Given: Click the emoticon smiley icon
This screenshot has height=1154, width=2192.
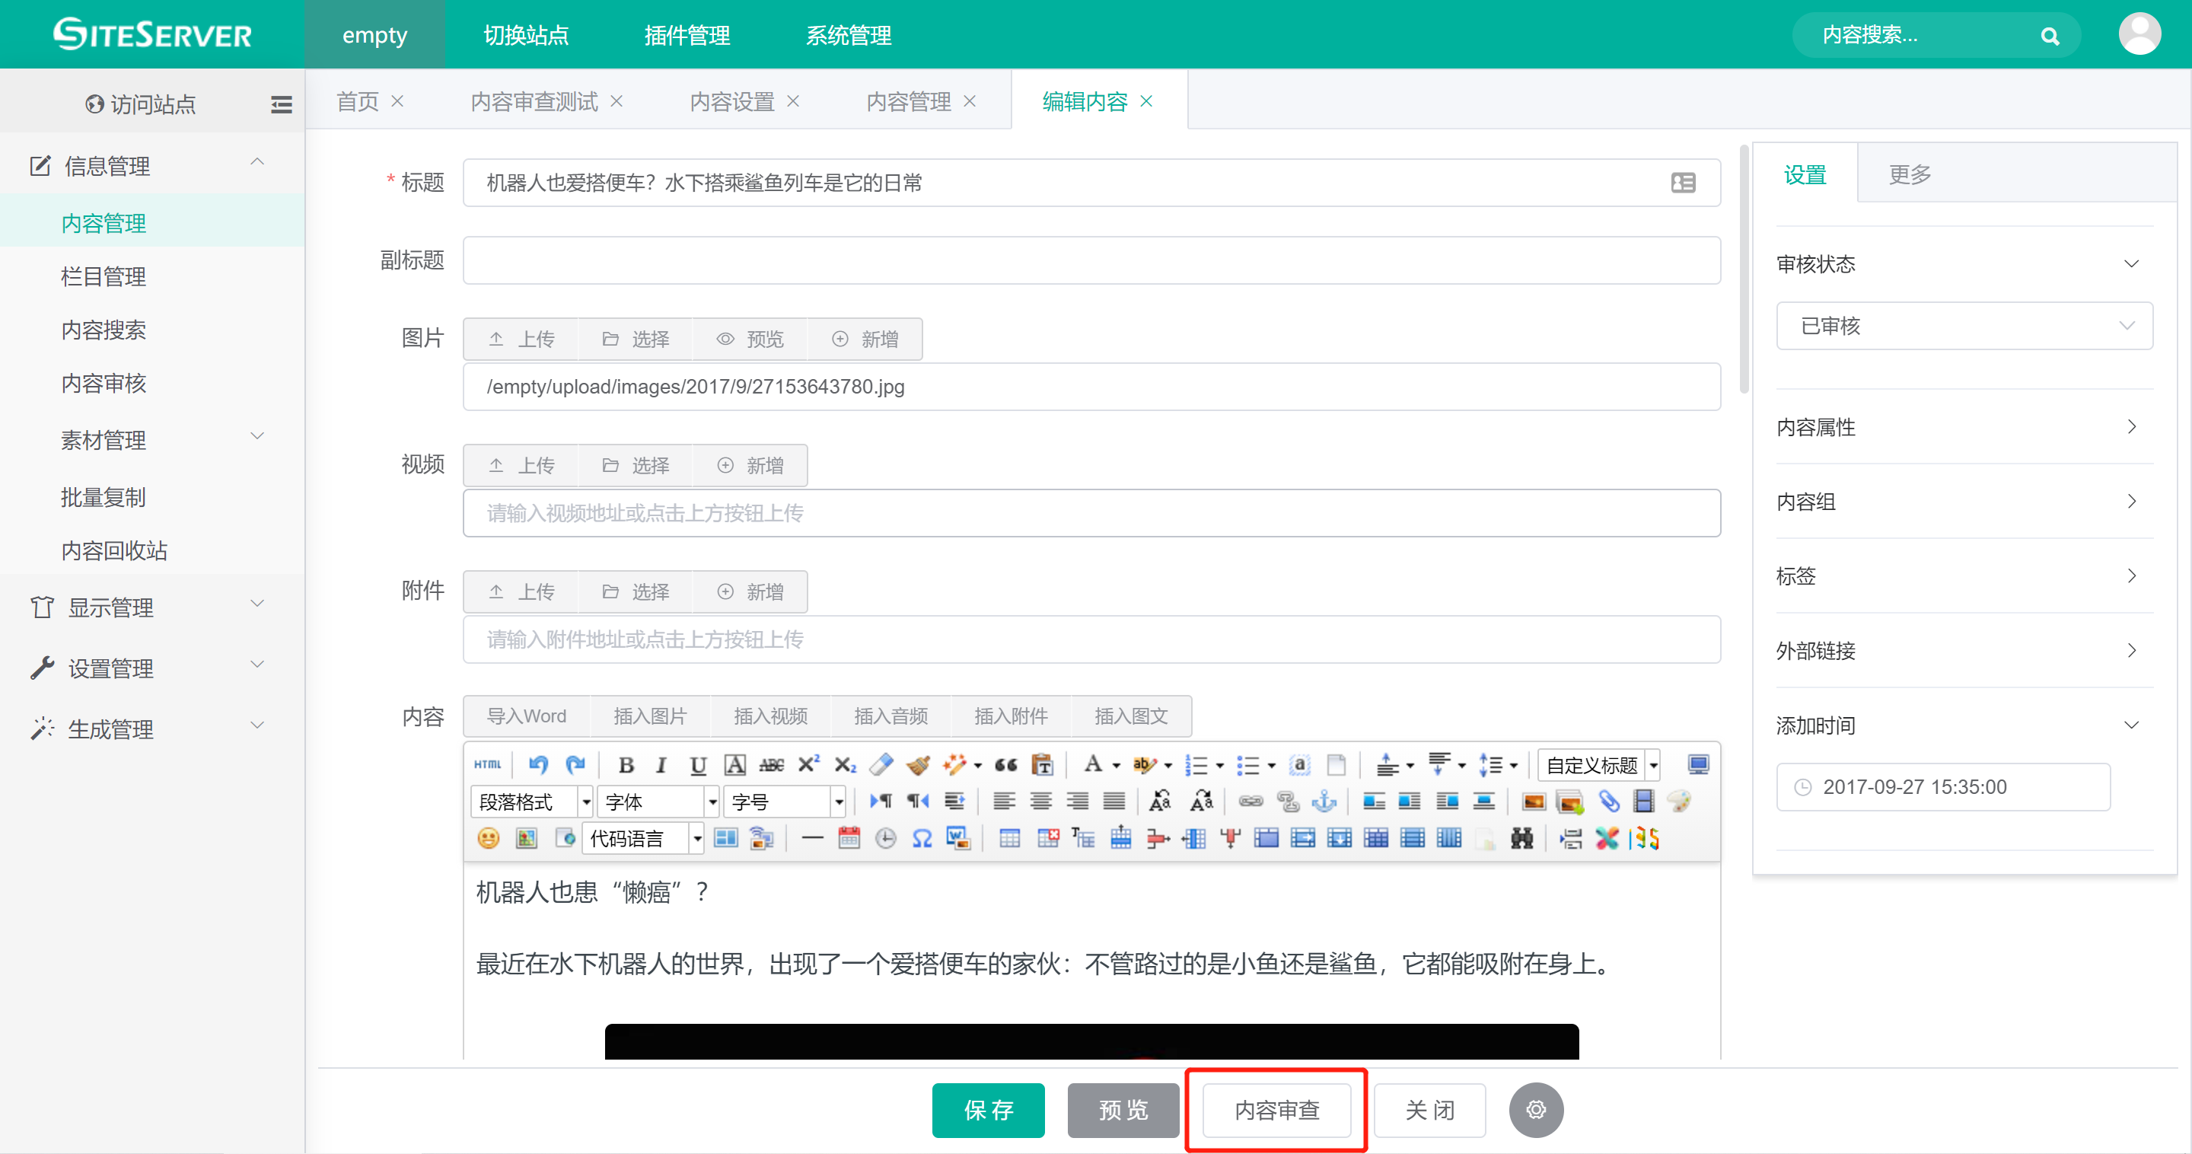Looking at the screenshot, I should (x=489, y=838).
